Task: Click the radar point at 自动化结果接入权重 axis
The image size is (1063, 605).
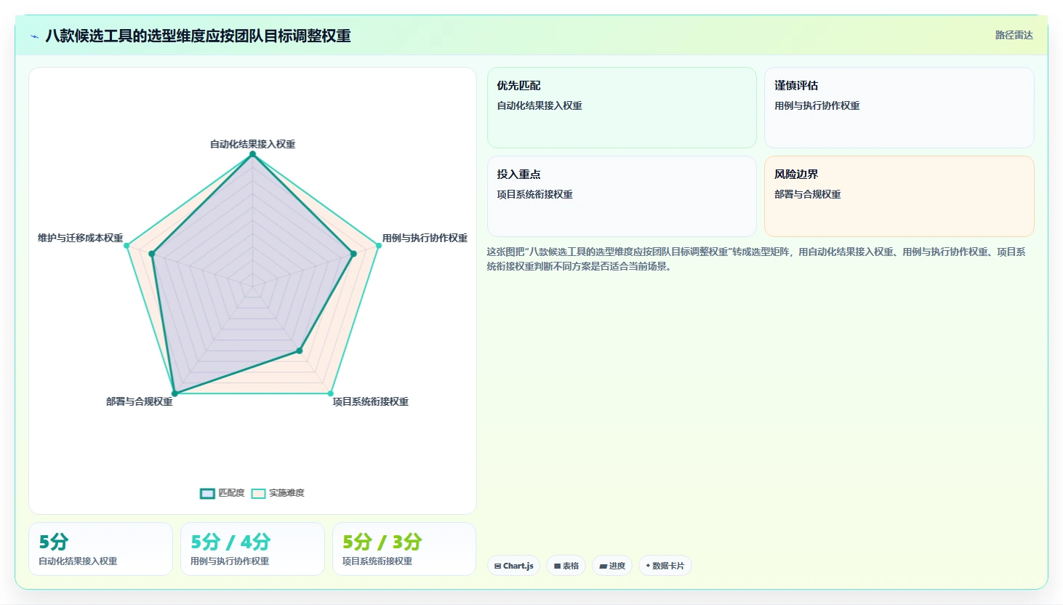Action: (x=253, y=154)
